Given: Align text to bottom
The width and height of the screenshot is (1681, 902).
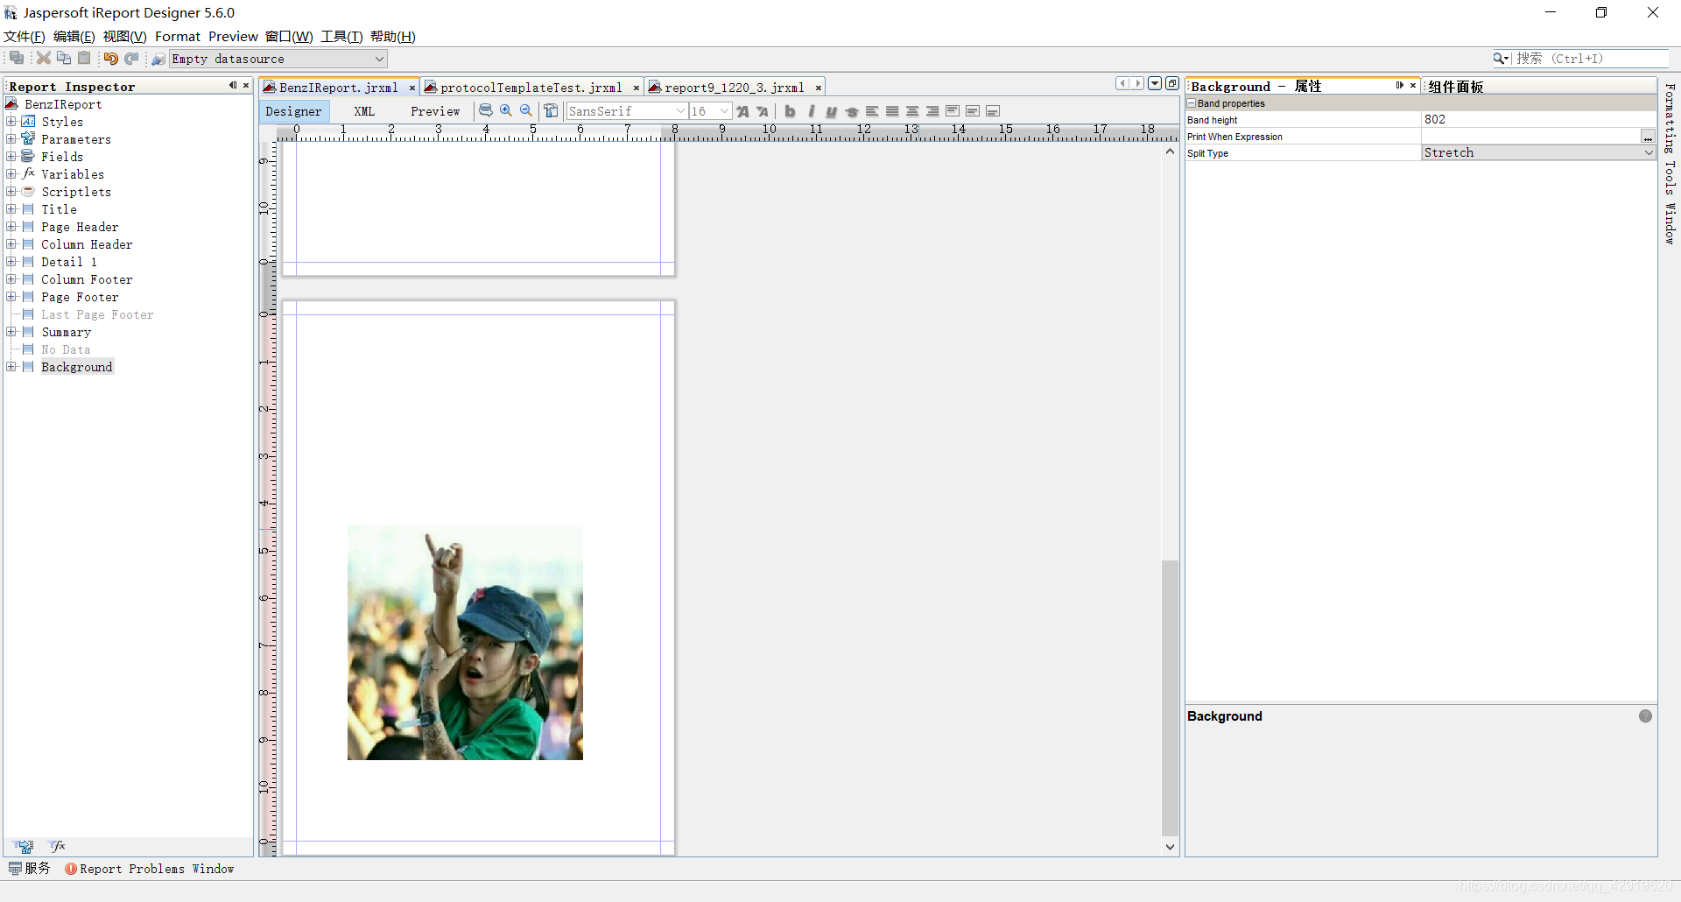Looking at the screenshot, I should pos(993,111).
